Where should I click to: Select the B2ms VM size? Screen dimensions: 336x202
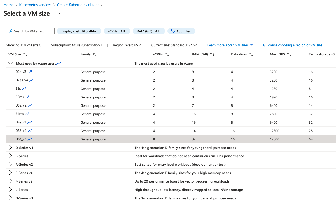[x=20, y=97]
